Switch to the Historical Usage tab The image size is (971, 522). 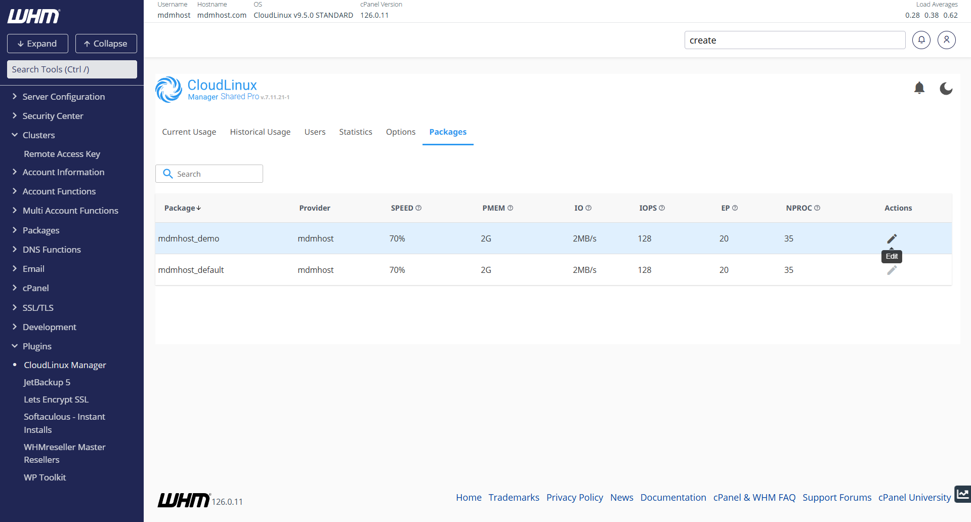260,132
